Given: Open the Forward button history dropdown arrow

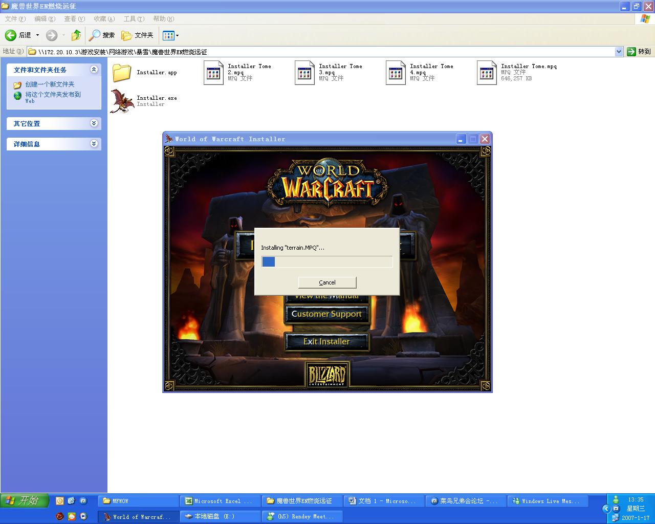Looking at the screenshot, I should (x=63, y=35).
